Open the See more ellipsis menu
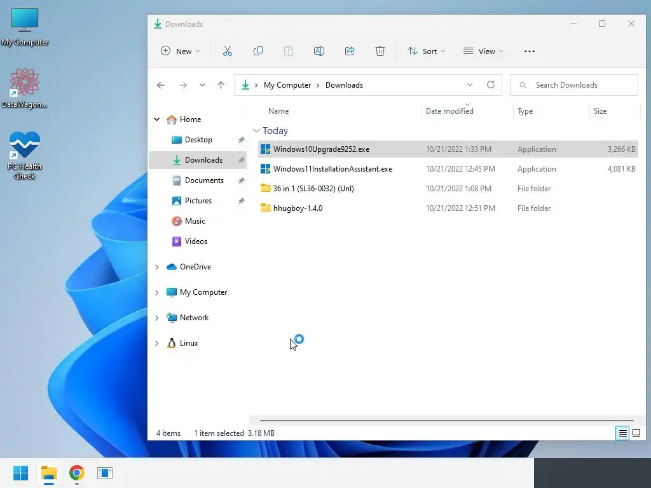The height and width of the screenshot is (488, 651). click(530, 51)
